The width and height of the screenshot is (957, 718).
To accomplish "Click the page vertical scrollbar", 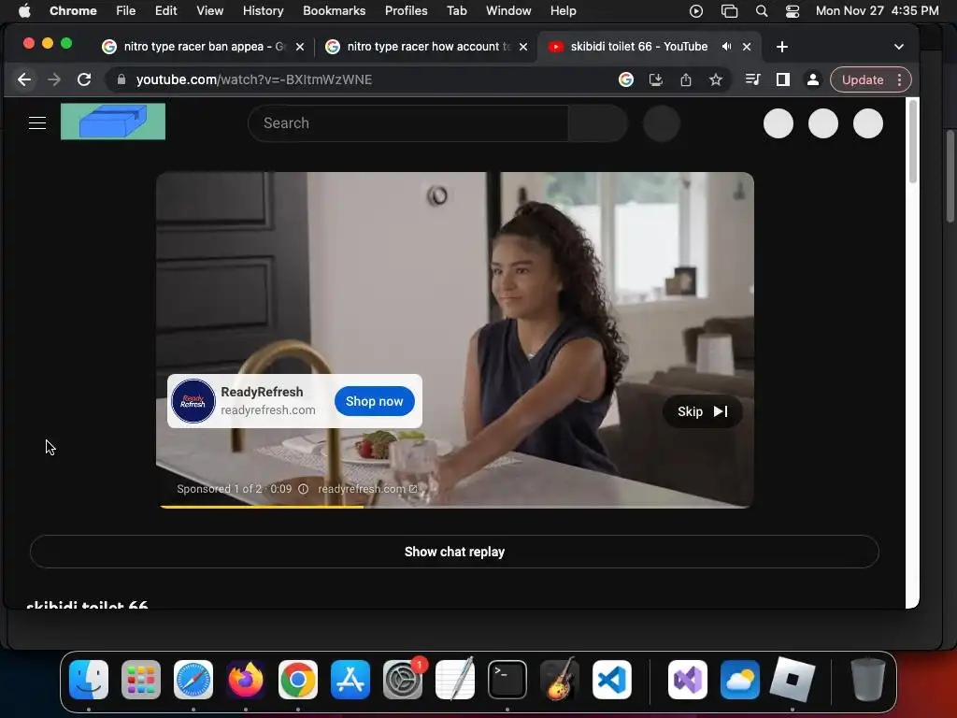I will [x=912, y=141].
